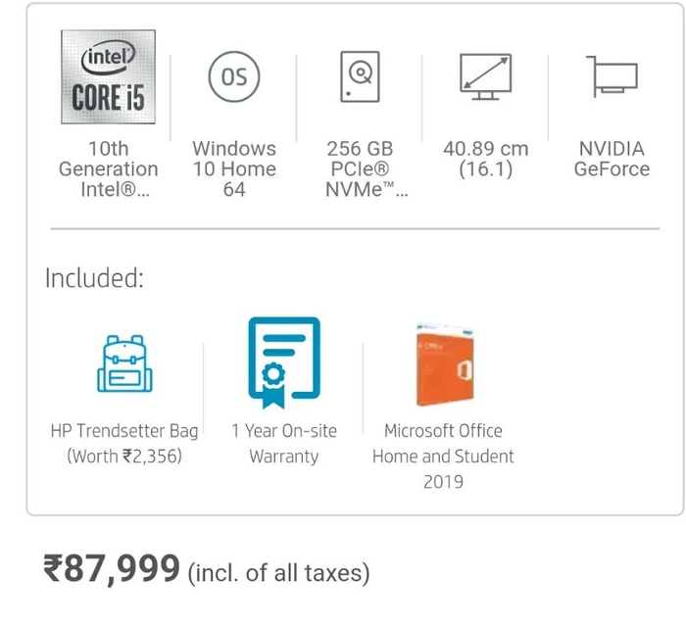Click the 10th Generation Intel text
The height and width of the screenshot is (626, 686).
click(x=109, y=169)
